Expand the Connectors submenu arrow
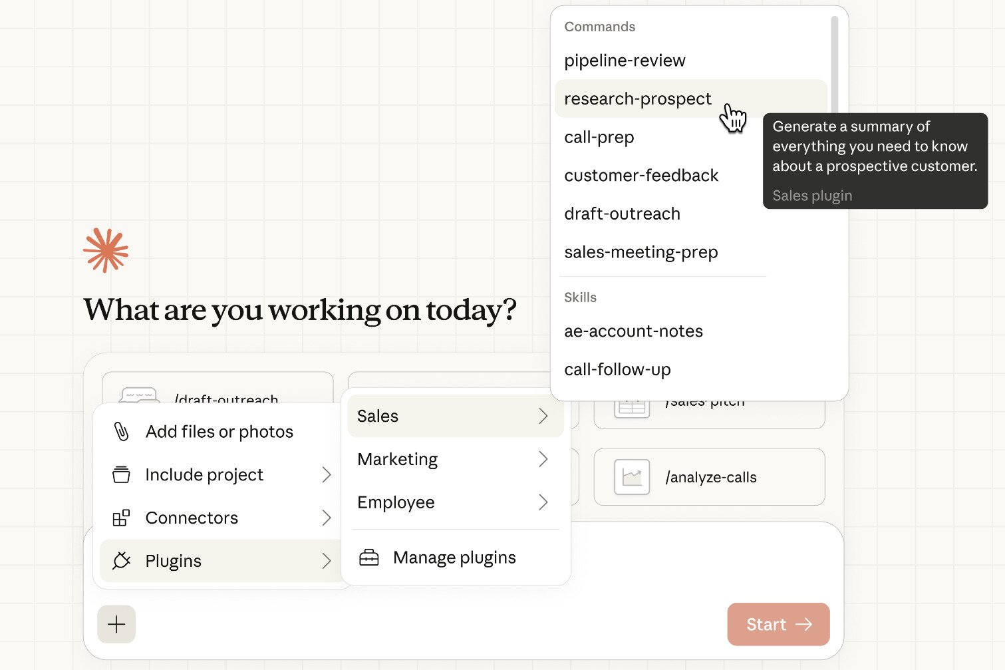 326,518
